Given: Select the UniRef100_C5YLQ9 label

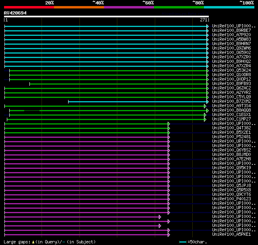Looking at the screenshot, I should 231,97.
